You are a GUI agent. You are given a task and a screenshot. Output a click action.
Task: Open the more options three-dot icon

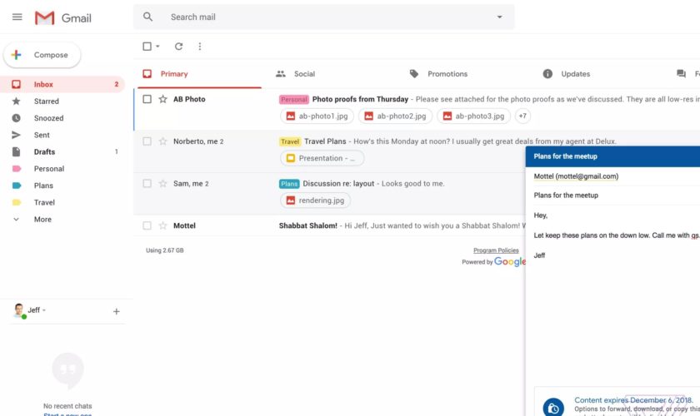[199, 47]
